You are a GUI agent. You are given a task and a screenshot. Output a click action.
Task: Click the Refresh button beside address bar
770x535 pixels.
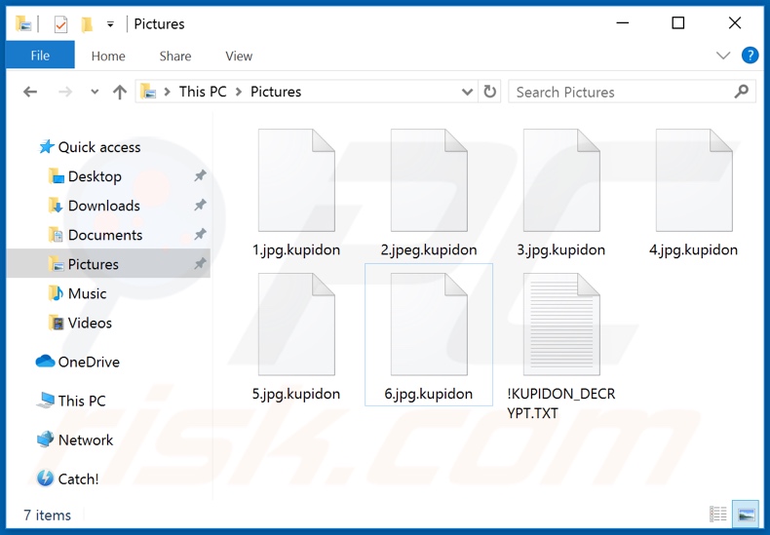490,92
